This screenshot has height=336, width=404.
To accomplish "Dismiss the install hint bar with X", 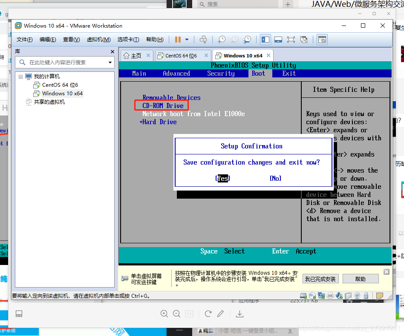I will click(387, 272).
